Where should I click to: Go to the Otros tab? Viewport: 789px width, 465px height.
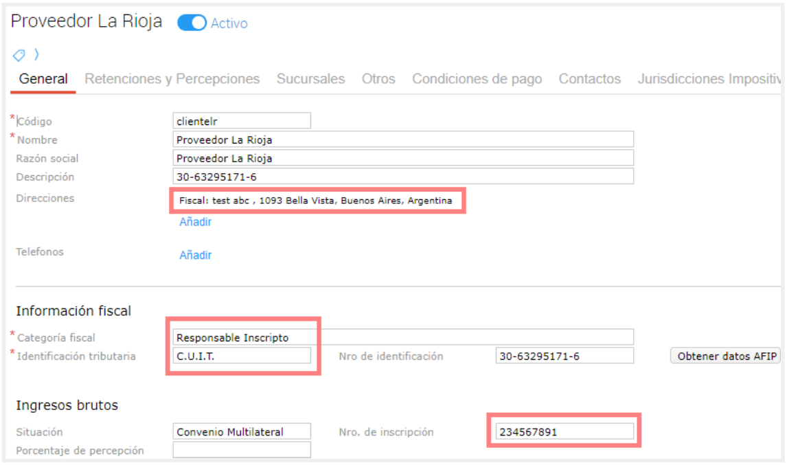coord(378,79)
